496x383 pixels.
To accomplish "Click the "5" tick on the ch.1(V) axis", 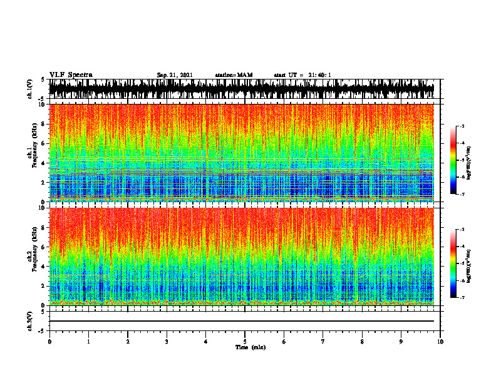I will click(x=43, y=79).
